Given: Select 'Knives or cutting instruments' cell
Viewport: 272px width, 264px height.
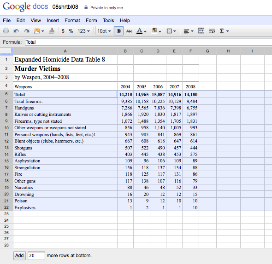Looking at the screenshot, I should tap(65, 115).
